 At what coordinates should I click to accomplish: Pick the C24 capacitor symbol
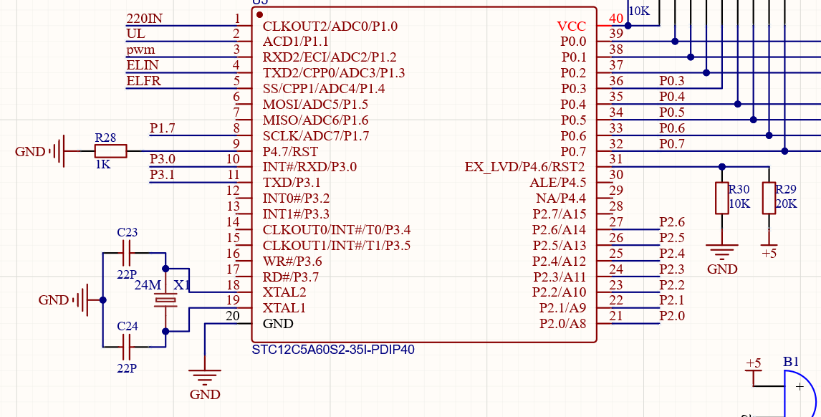(126, 347)
